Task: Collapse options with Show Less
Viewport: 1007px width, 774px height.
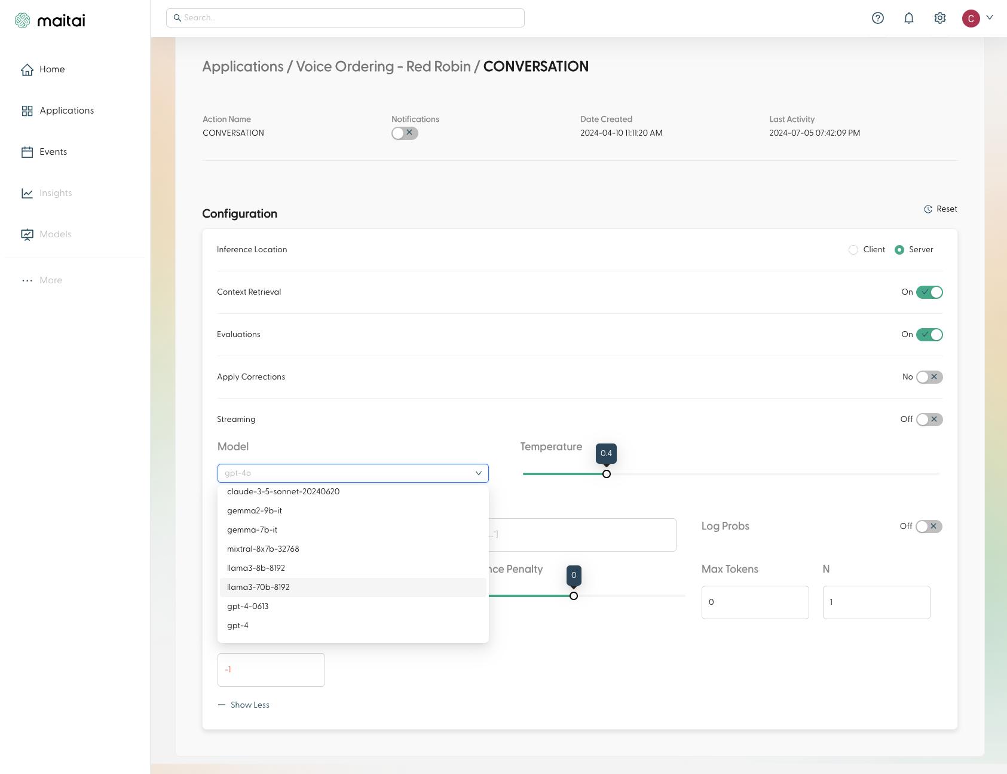Action: [243, 705]
